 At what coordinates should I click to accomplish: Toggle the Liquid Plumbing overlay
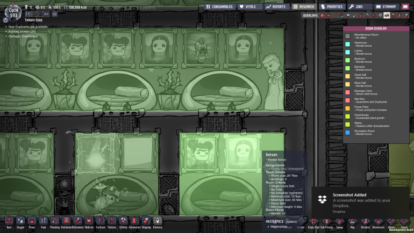point(355,16)
